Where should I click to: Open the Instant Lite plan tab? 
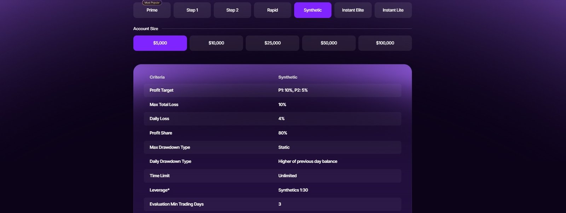[x=393, y=10]
